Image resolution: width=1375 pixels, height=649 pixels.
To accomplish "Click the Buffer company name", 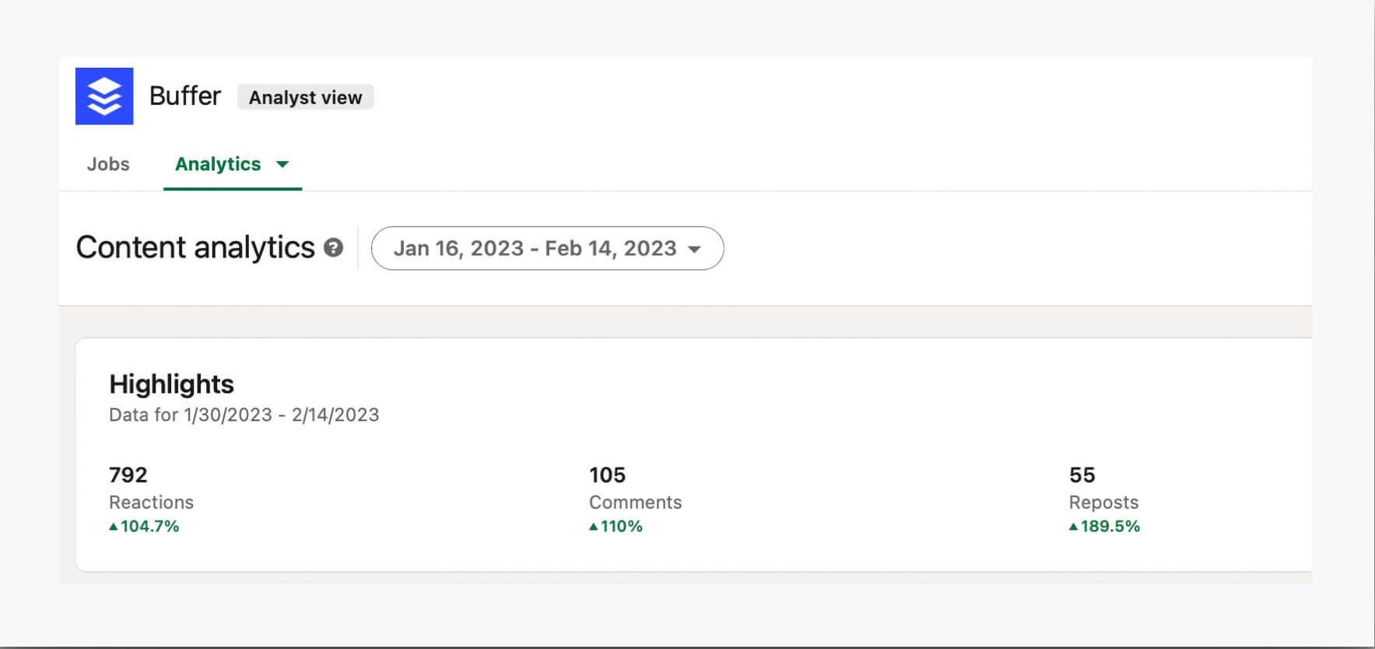I will [x=185, y=96].
